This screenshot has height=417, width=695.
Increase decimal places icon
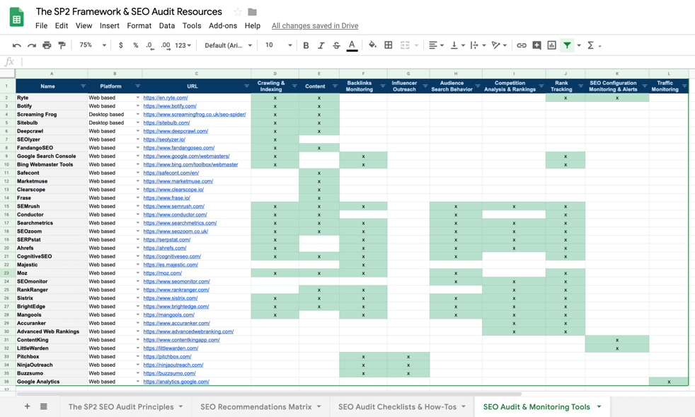(x=166, y=45)
